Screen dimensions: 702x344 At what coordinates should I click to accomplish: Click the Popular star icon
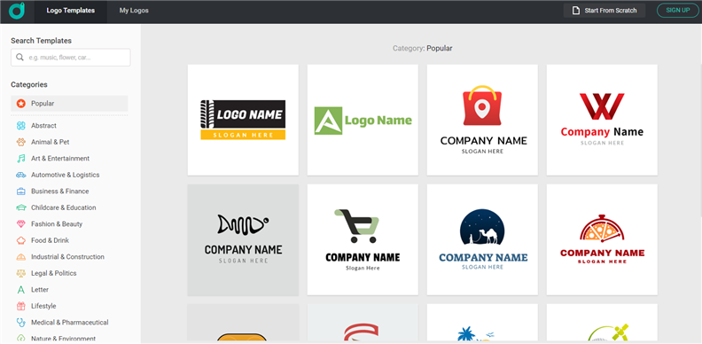coord(21,104)
